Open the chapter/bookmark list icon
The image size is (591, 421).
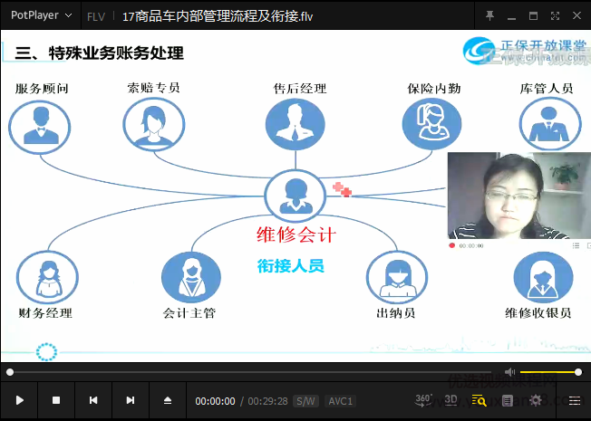click(508, 400)
